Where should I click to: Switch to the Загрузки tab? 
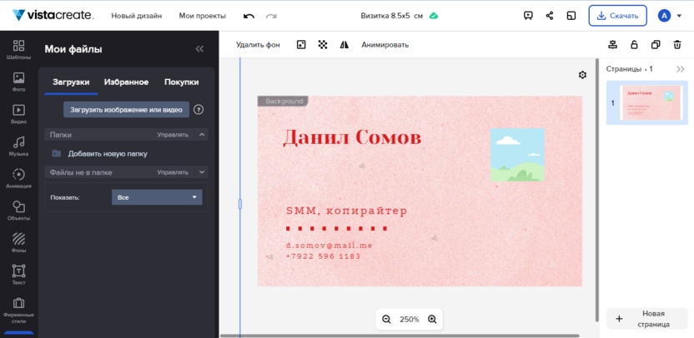(x=71, y=82)
